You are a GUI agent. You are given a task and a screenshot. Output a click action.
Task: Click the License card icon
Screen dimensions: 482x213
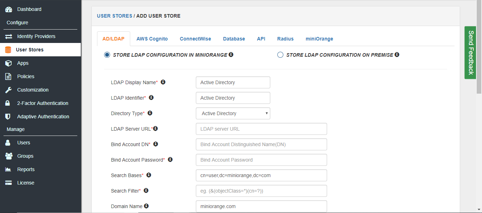click(x=8, y=183)
